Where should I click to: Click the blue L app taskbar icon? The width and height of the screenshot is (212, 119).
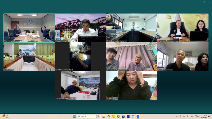pyautogui.click(x=128, y=116)
